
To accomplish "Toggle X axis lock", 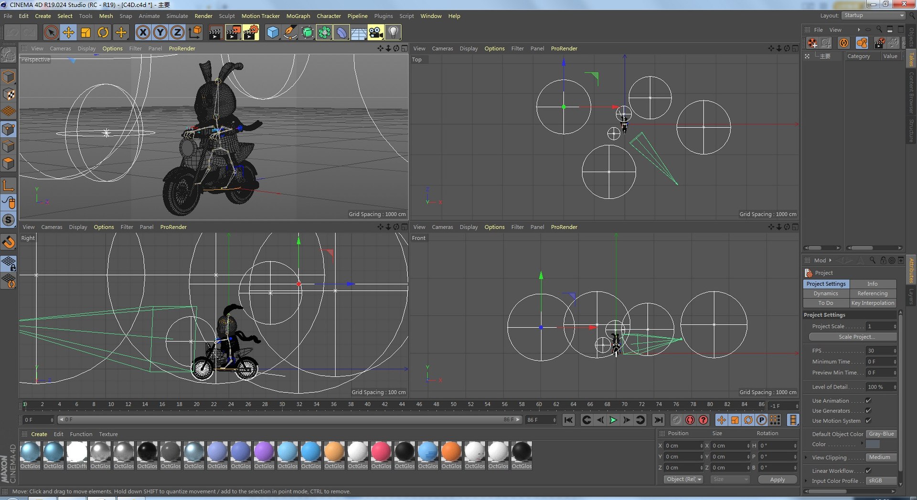I will coord(143,32).
